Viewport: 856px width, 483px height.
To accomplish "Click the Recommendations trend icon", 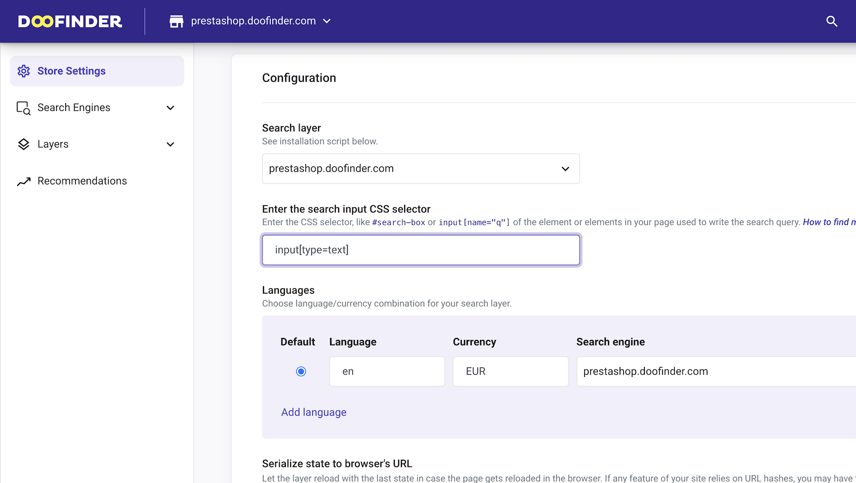I will pos(24,181).
